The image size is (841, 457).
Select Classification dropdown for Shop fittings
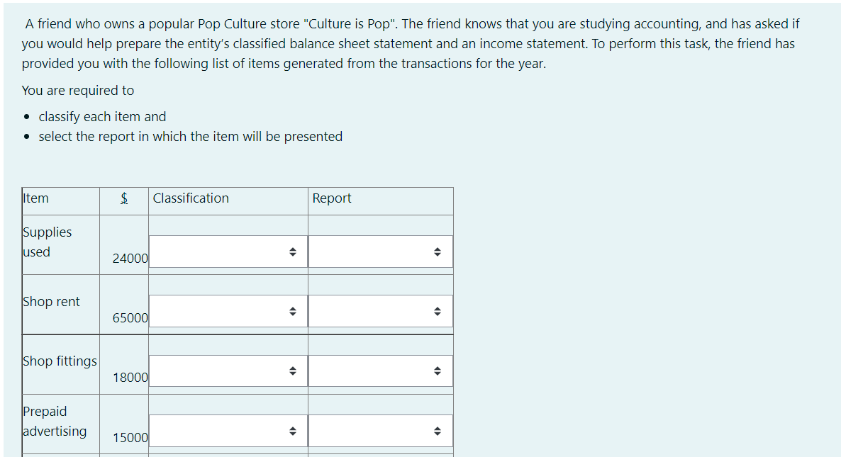[x=228, y=371]
